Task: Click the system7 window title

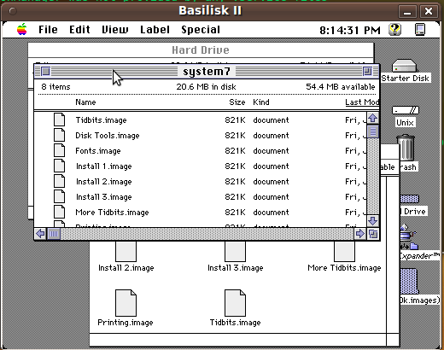Action: [x=207, y=72]
